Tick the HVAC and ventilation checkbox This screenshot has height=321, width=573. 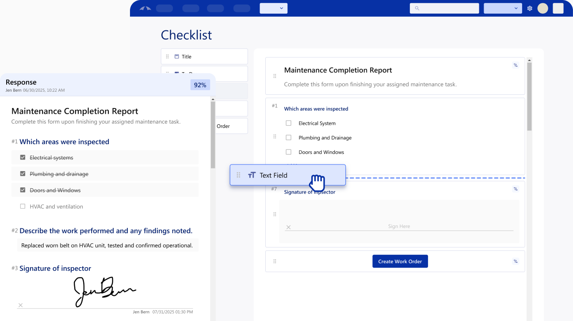coord(23,206)
